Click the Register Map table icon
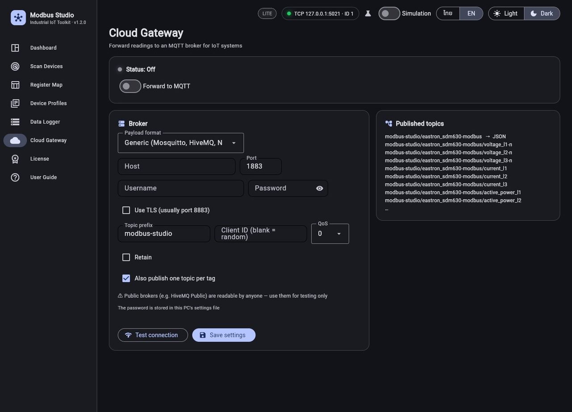This screenshot has height=412, width=572. [x=15, y=85]
